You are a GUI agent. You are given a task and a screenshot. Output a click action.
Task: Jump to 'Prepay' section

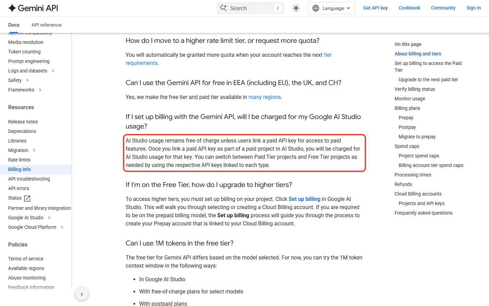click(x=406, y=118)
